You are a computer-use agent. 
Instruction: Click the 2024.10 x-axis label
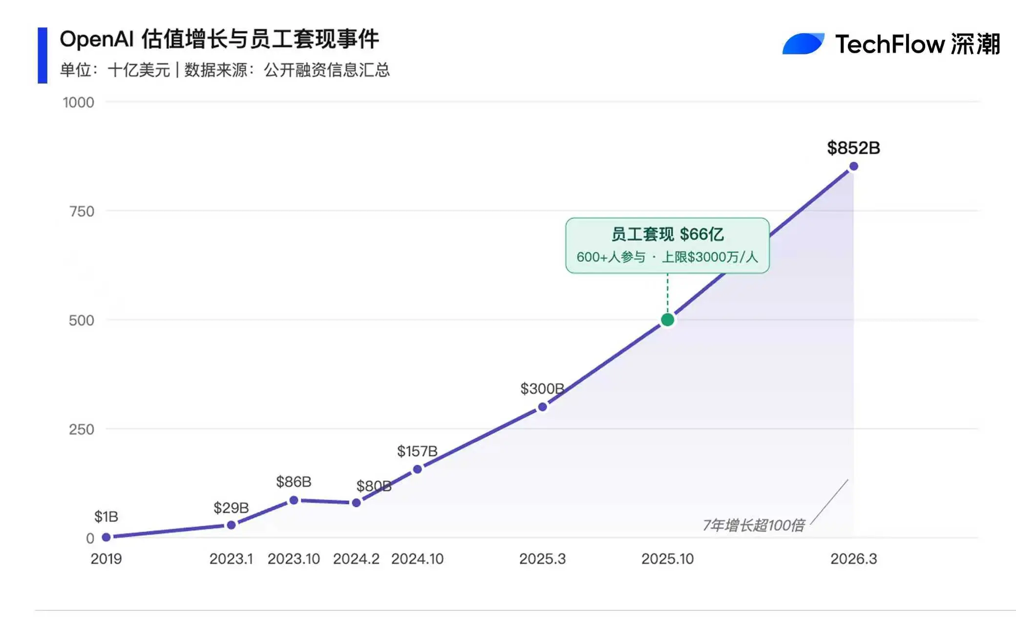click(x=418, y=559)
